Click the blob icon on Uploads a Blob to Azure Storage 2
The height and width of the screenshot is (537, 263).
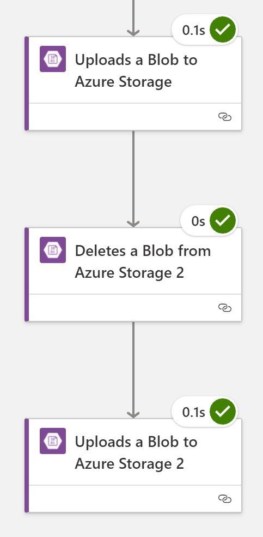[53, 441]
